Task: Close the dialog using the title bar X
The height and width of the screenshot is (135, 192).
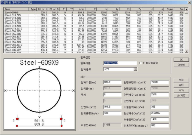Action: click(189, 2)
